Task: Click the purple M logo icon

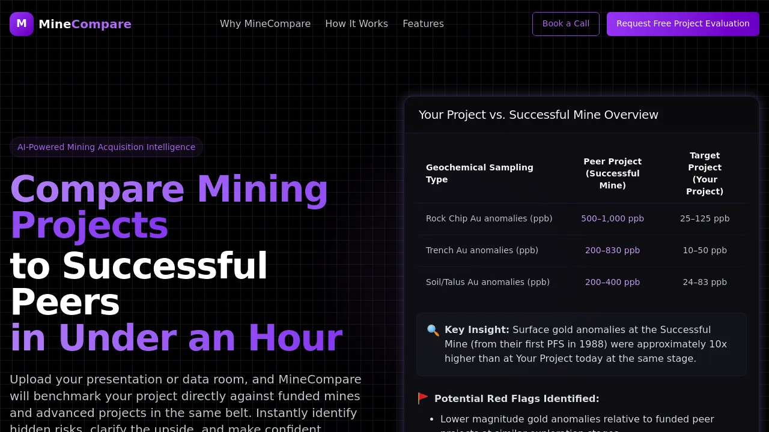Action: coord(22,24)
